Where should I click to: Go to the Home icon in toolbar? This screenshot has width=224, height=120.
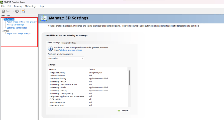[24, 11]
